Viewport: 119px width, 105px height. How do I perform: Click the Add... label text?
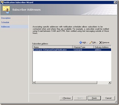tap(85, 43)
